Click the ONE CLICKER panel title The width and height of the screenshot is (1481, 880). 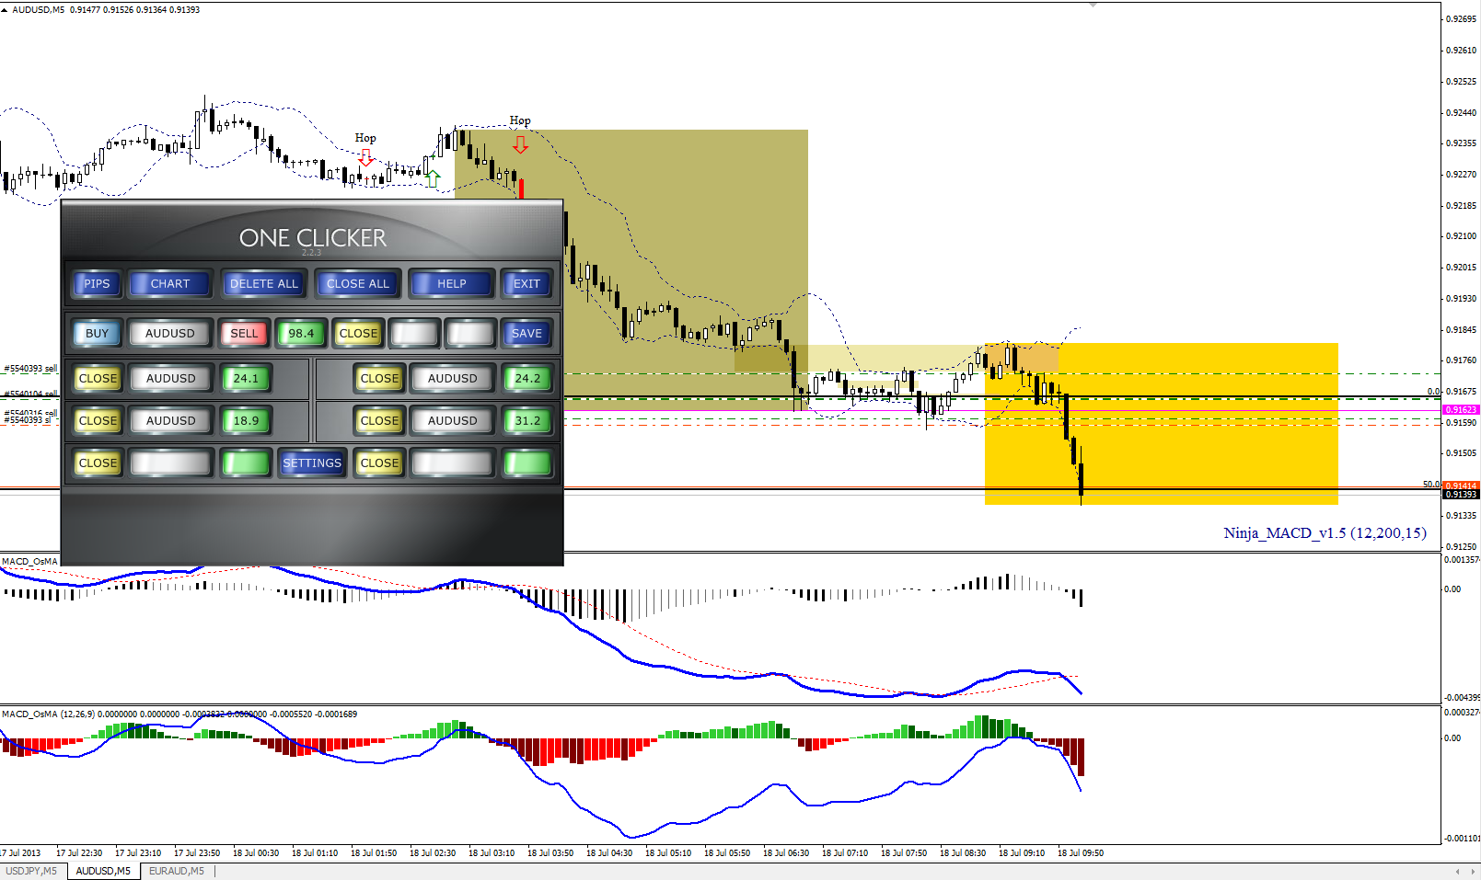[x=313, y=238]
